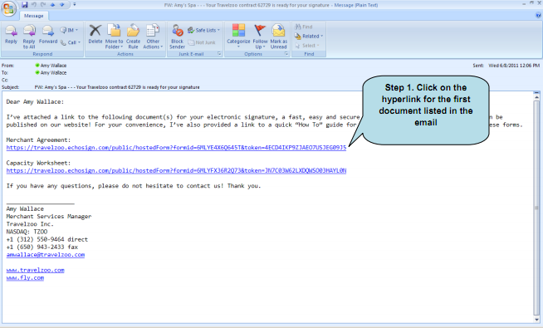Open the Related dropdown
The height and width of the screenshot is (328, 543).
click(x=309, y=36)
